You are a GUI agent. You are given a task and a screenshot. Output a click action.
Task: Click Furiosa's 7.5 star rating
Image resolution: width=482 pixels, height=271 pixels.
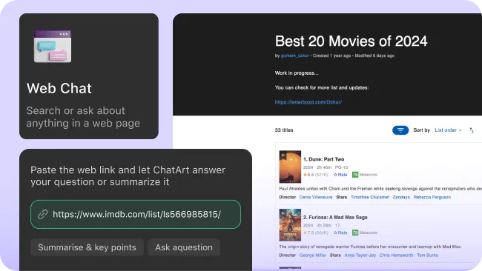point(316,232)
